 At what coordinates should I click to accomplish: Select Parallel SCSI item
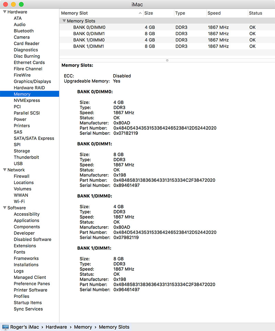(27, 113)
